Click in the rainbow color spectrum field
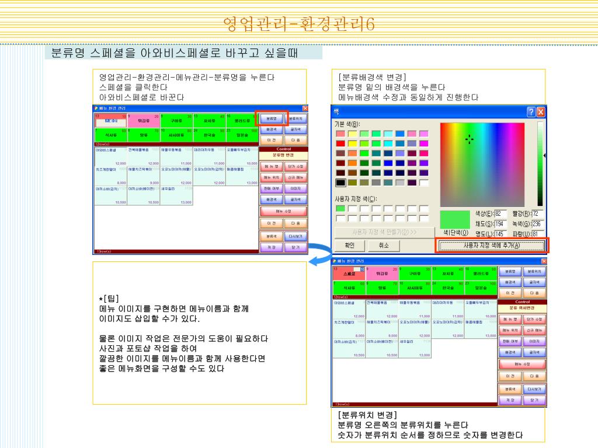The image size is (598, 448). pos(482,164)
